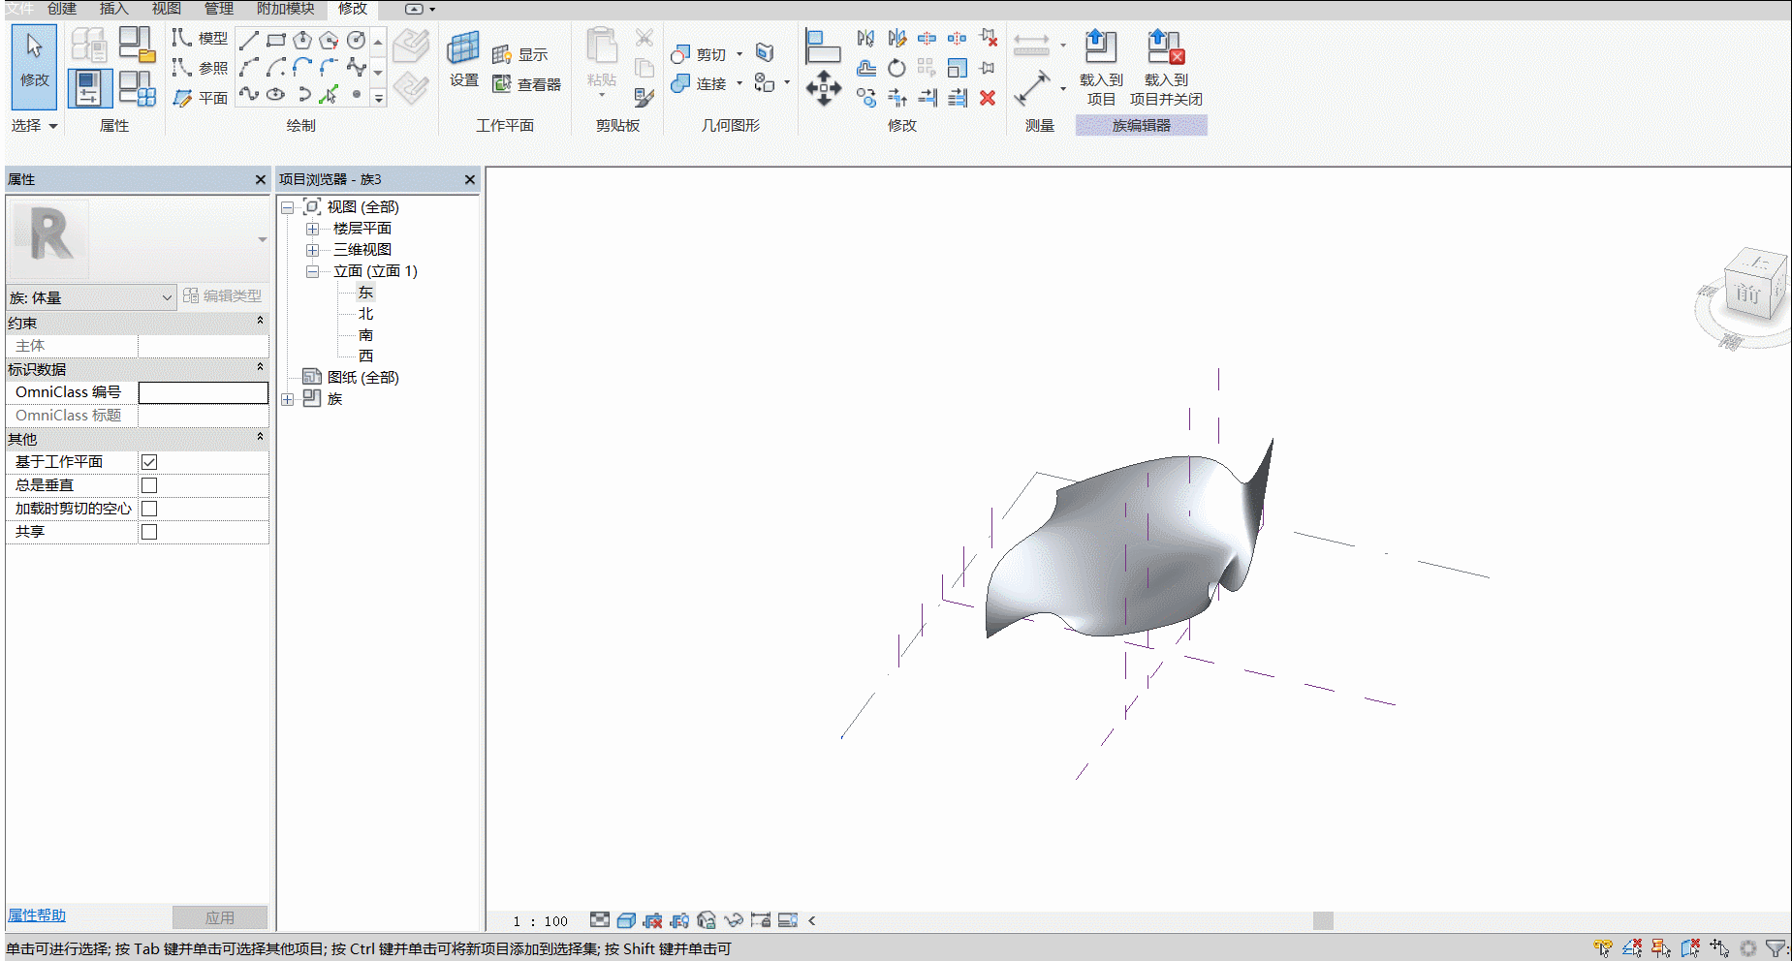Switch to the 视图 ribbon tab
The height and width of the screenshot is (961, 1792).
tap(166, 8)
